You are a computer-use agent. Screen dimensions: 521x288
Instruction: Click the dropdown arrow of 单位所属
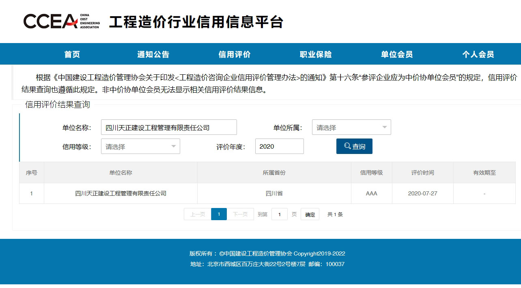click(385, 127)
